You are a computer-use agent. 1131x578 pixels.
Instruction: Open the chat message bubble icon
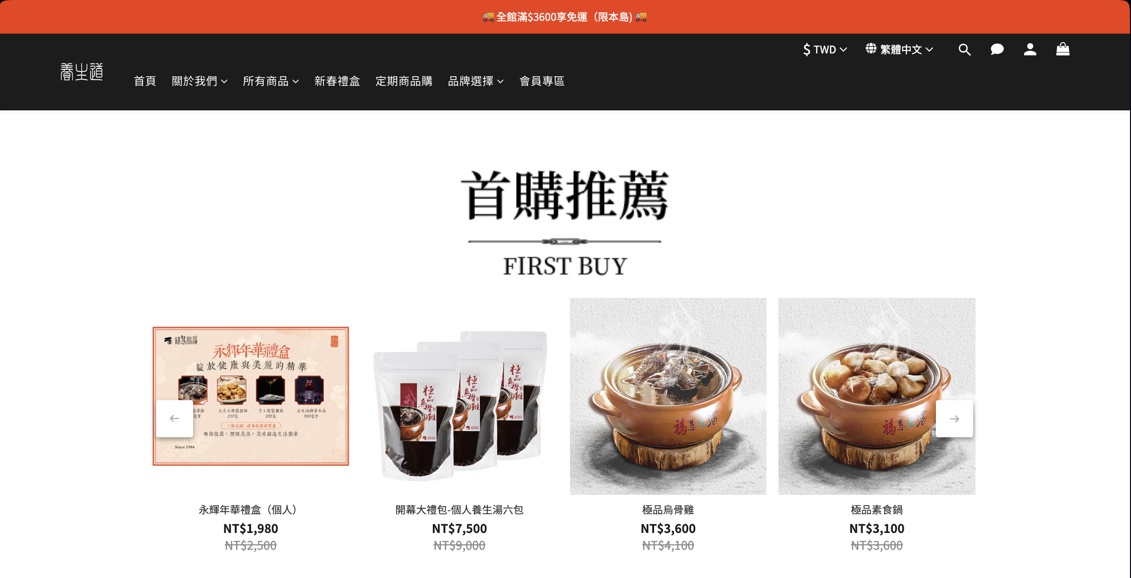tap(997, 49)
